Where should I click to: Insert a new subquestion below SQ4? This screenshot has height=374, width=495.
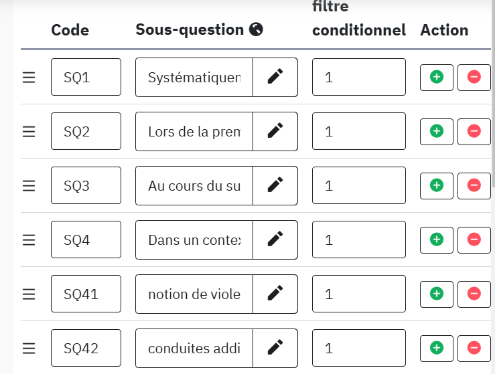(x=437, y=240)
